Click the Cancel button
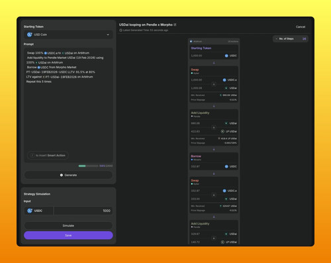 tap(301, 26)
